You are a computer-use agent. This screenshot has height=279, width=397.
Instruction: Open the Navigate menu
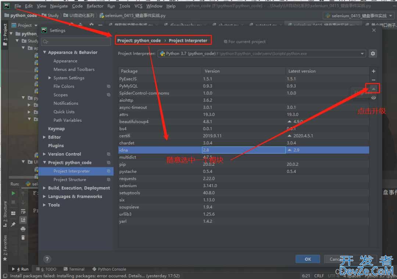59,6
